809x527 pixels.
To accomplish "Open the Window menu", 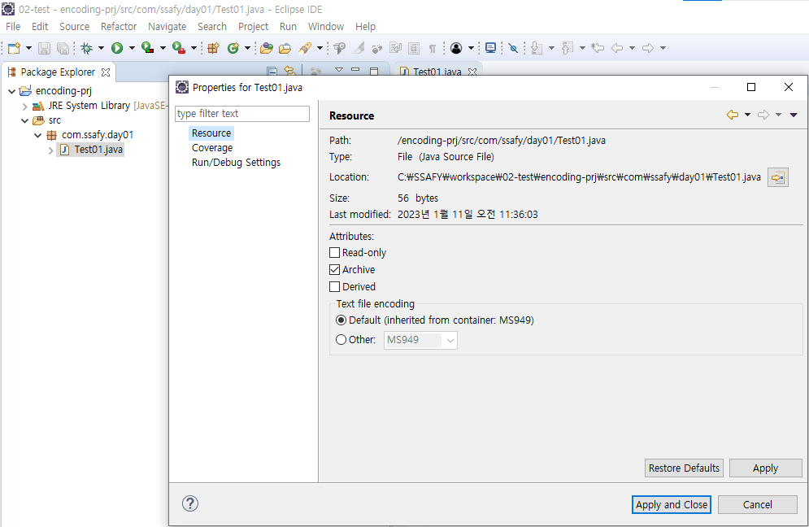I will 325,26.
